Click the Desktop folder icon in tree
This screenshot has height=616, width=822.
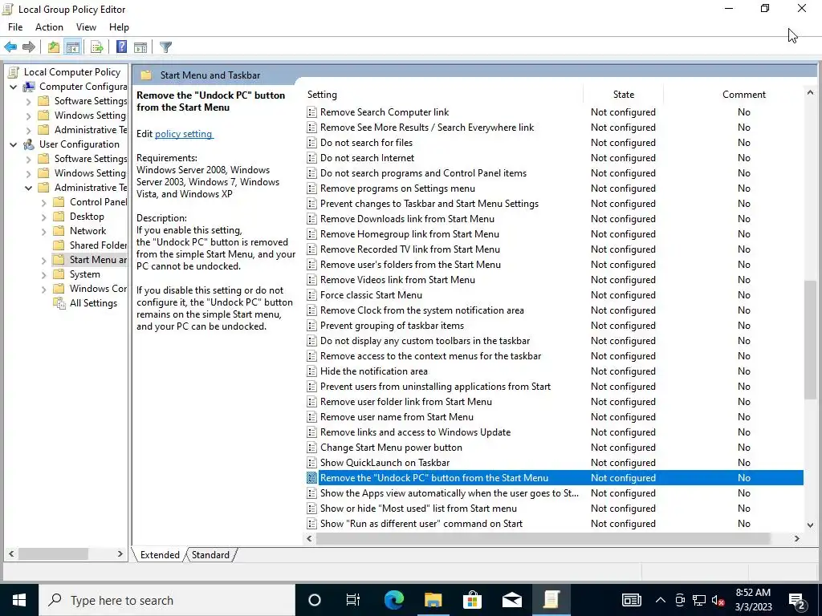pyautogui.click(x=59, y=217)
